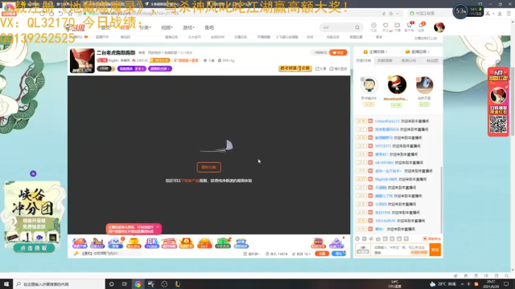Click the crown icon in chat toolbar
The height and width of the screenshot is (289, 515).
pos(378,239)
